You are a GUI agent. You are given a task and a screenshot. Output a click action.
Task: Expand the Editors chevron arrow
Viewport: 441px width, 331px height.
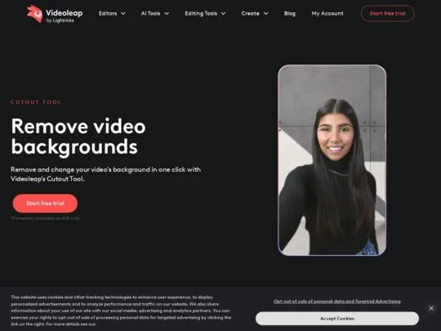122,14
